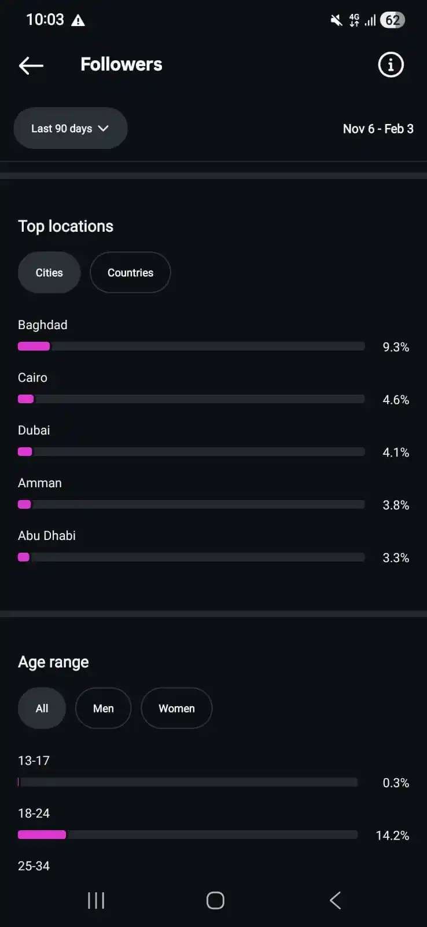Tap the Baghdad percentage bar

point(191,346)
